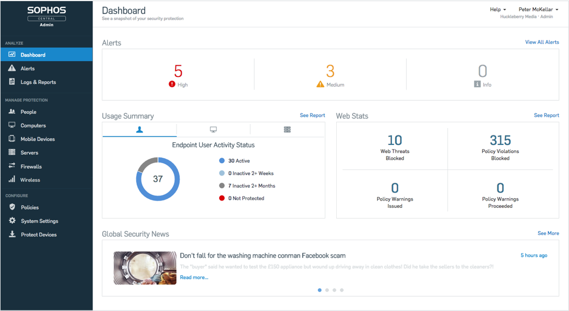The width and height of the screenshot is (569, 311).
Task: Click the Firewalls arrows icon
Action: [x=12, y=166]
